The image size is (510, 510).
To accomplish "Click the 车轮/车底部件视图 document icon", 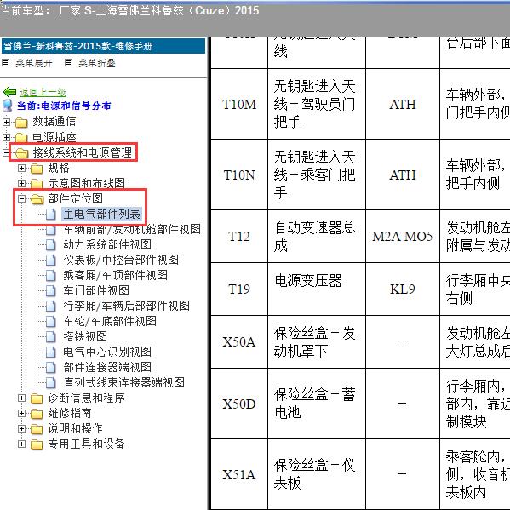I will (51, 321).
